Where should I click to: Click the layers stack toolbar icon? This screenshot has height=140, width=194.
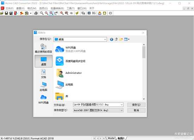click(x=83, y=13)
